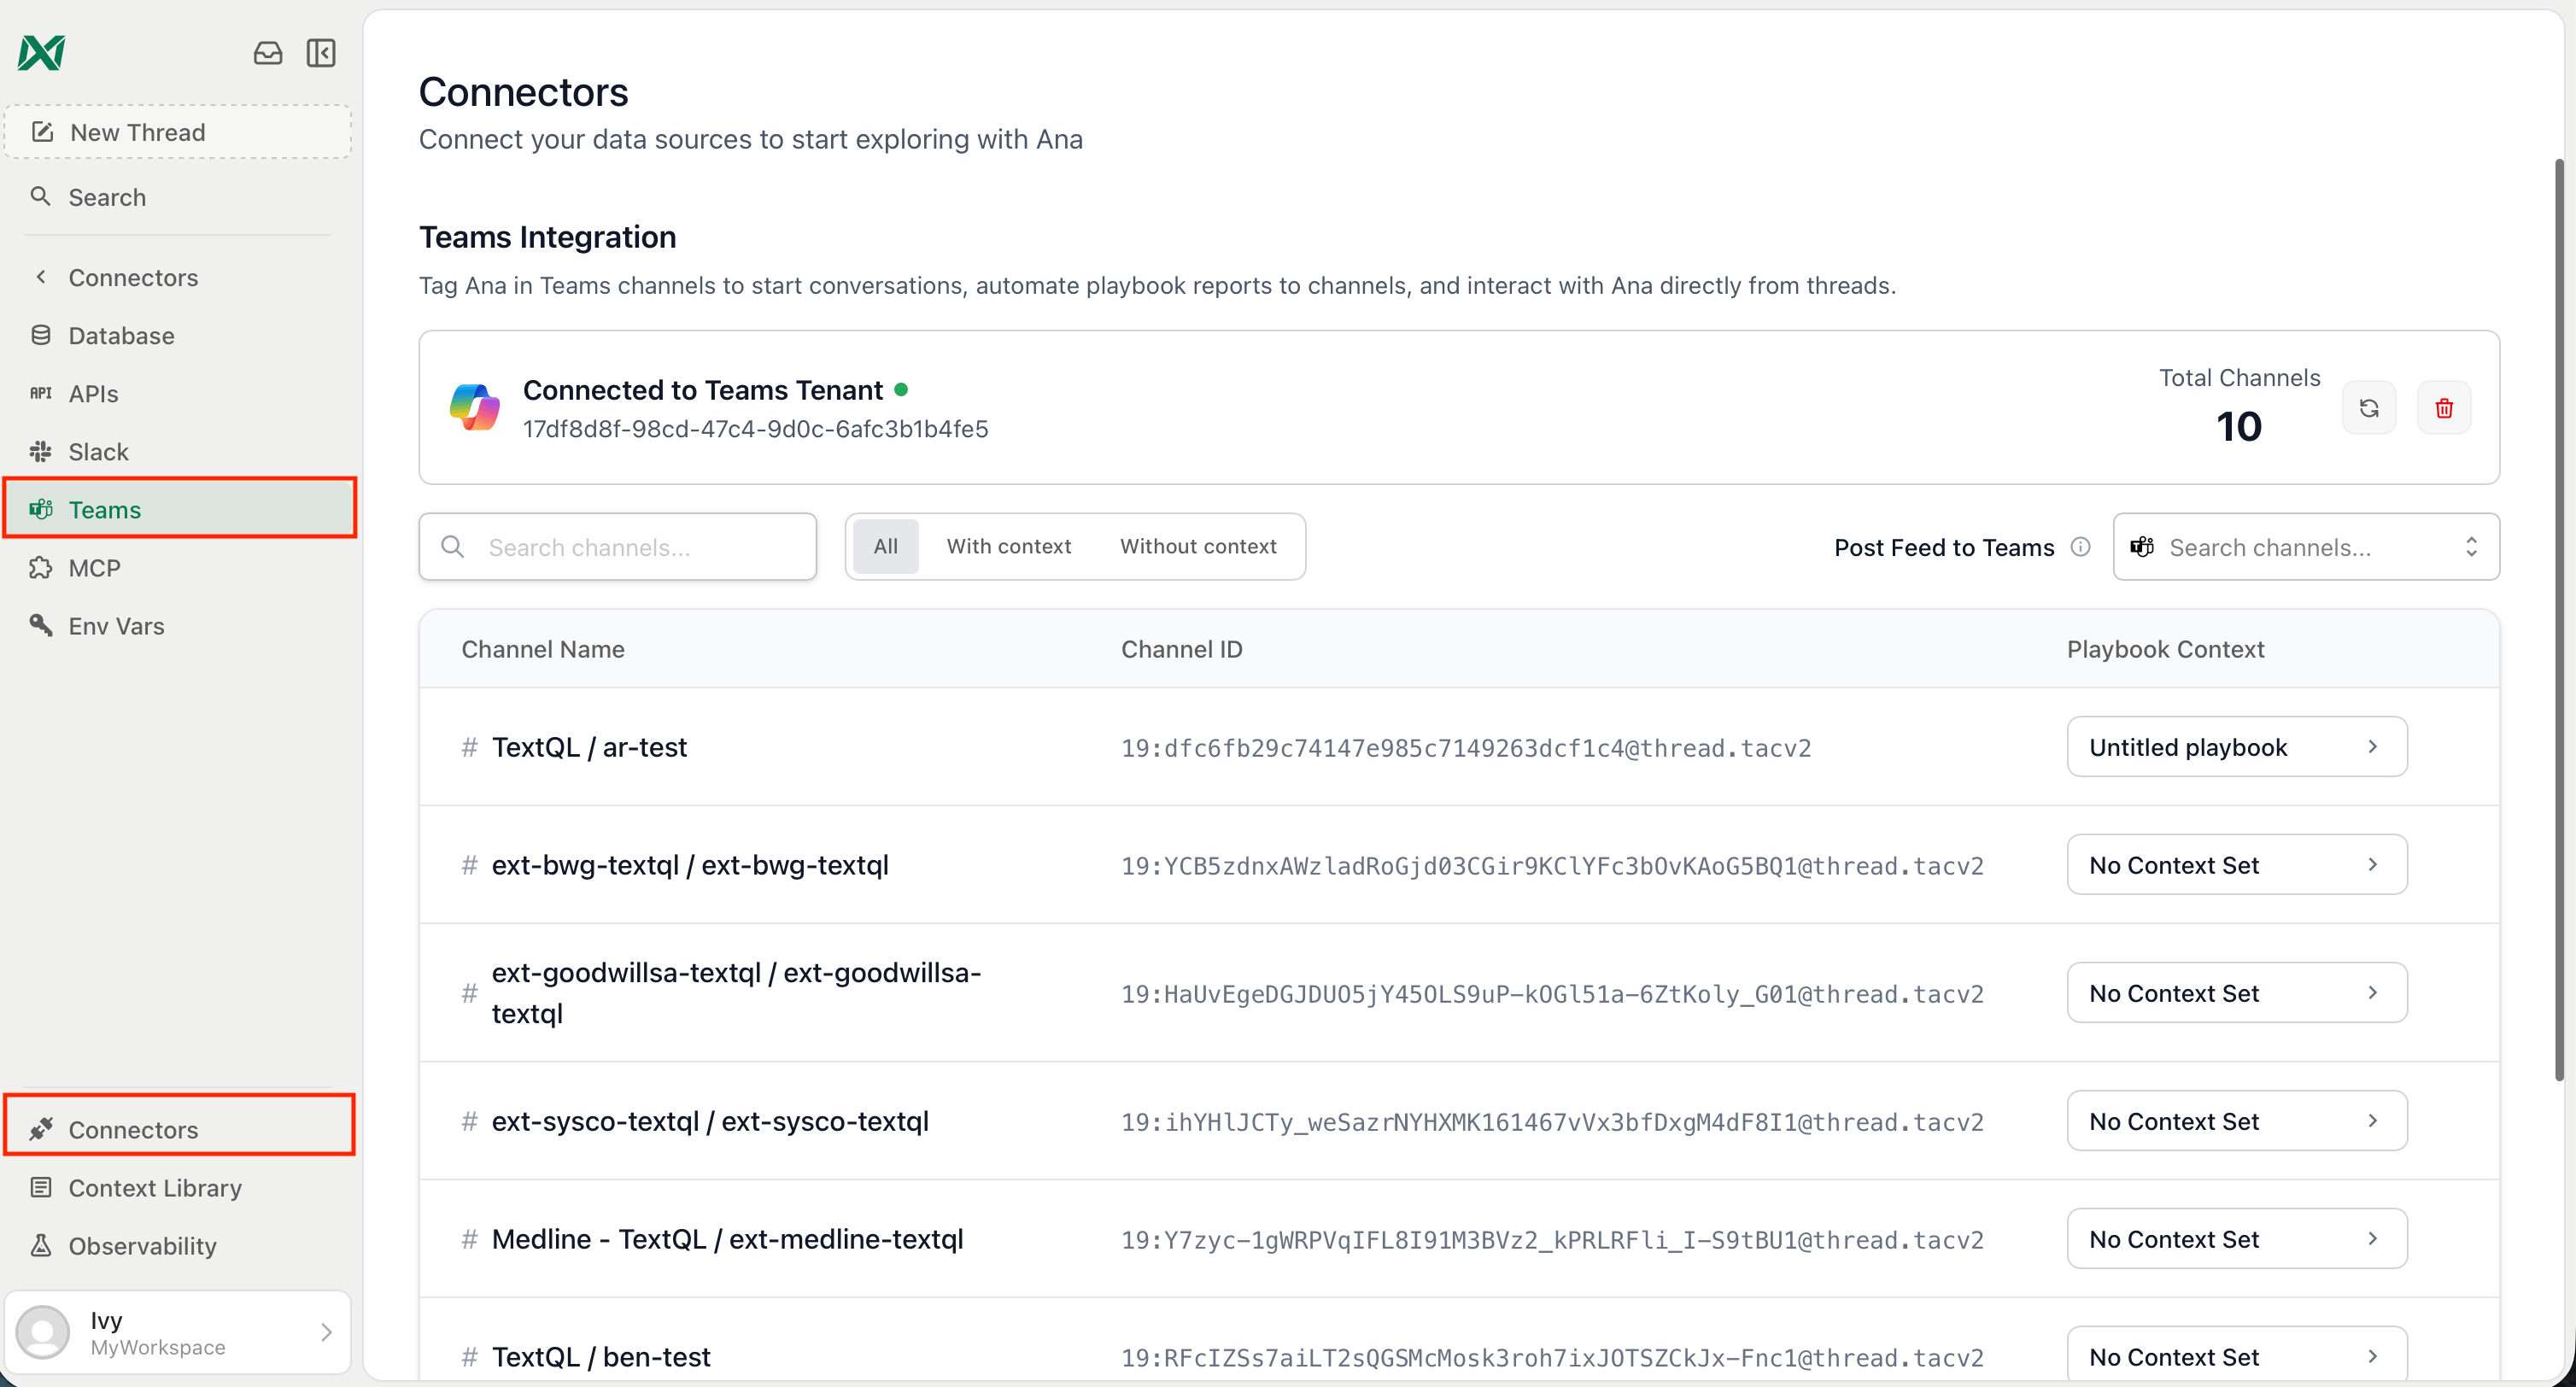Click the Playbook Context column header
The image size is (2576, 1387).
[2165, 649]
